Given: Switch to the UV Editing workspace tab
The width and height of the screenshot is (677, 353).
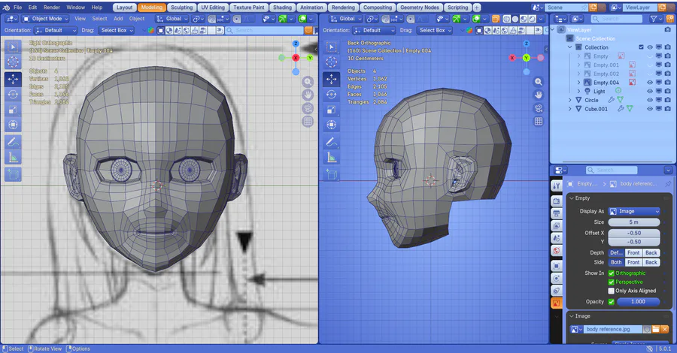Looking at the screenshot, I should 213,8.
